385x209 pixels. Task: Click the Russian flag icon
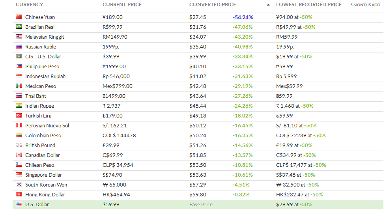[x=19, y=47]
